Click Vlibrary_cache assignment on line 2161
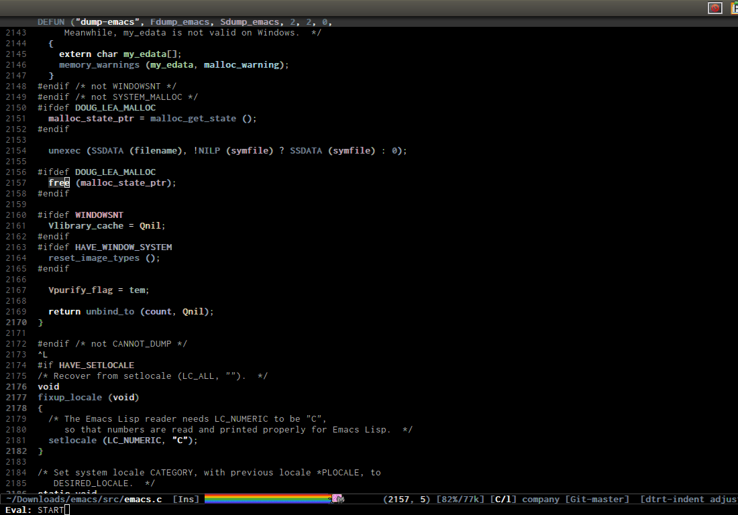 pyautogui.click(x=107, y=226)
